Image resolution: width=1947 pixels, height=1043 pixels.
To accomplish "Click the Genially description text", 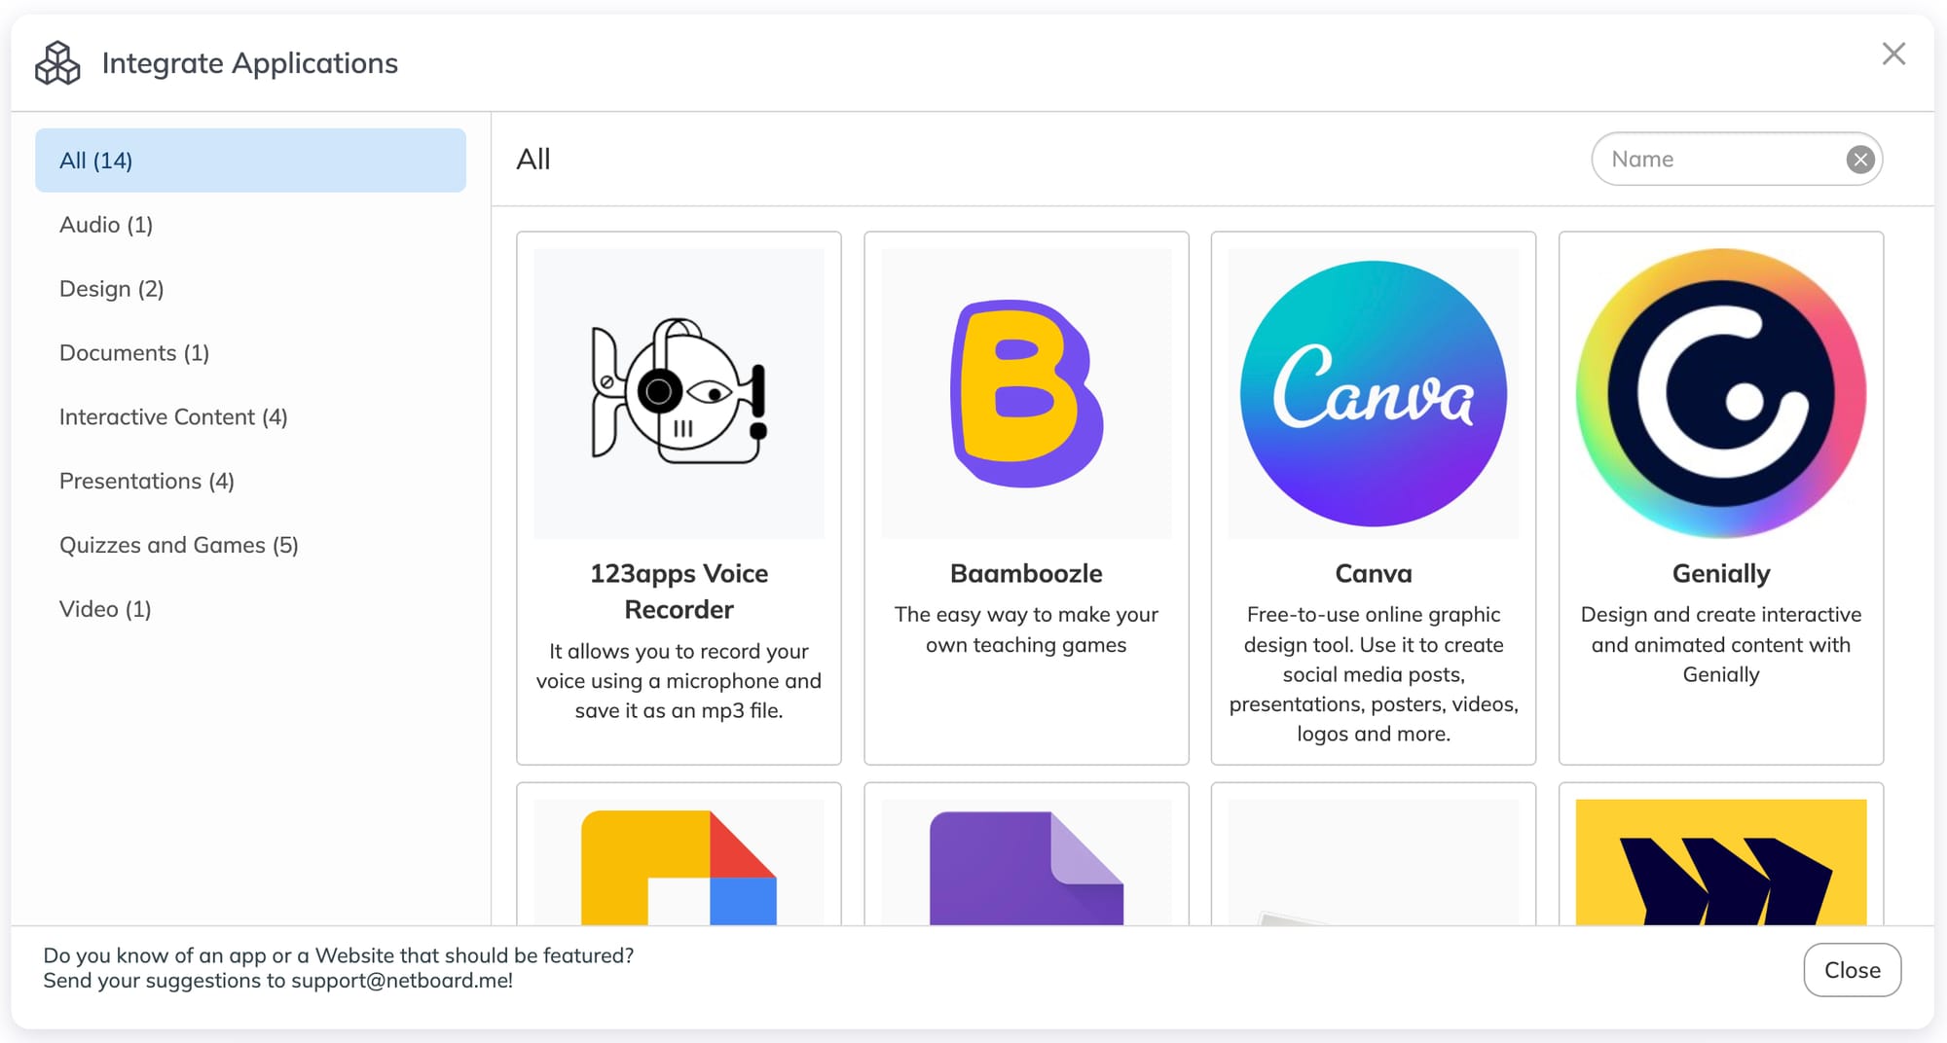I will (1721, 644).
